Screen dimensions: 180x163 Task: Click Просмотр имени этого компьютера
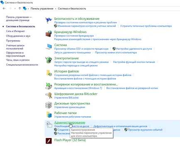(116, 52)
